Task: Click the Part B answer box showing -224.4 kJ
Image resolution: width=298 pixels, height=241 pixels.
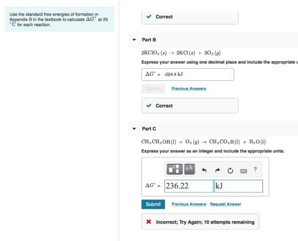Action: [188, 74]
